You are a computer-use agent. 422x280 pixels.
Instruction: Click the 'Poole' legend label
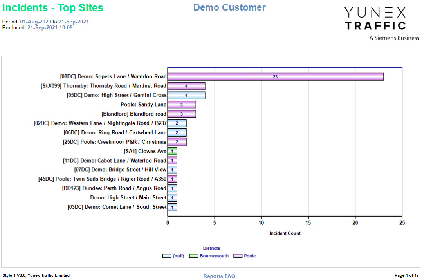pos(250,256)
